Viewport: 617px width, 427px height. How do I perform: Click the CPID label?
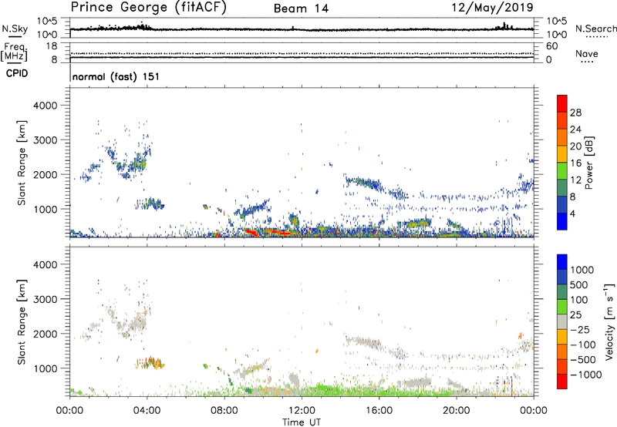tap(16, 73)
